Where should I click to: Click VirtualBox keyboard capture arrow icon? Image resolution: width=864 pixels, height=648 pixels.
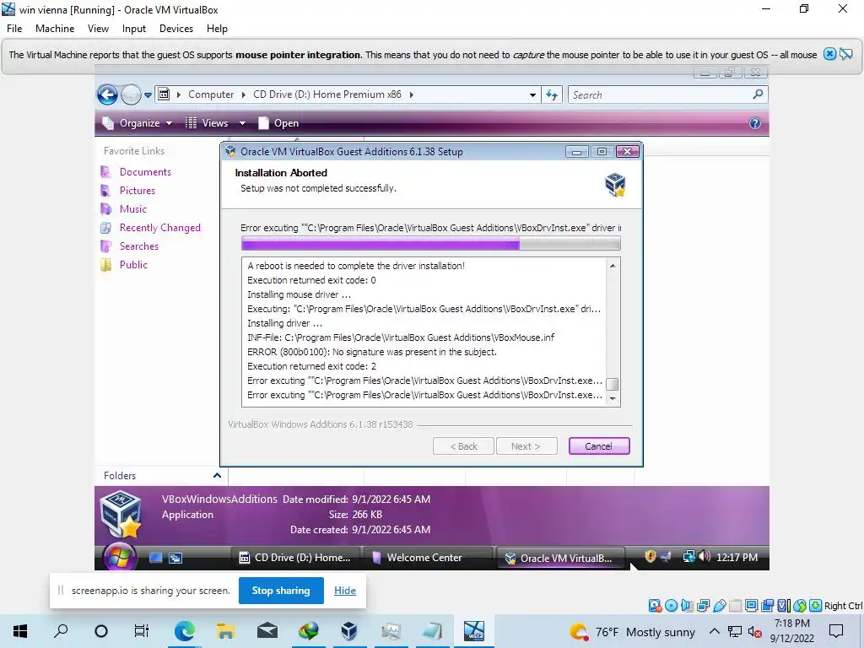click(x=816, y=606)
